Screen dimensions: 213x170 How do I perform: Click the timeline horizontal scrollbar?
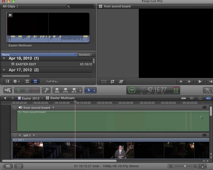pyautogui.click(x=59, y=161)
